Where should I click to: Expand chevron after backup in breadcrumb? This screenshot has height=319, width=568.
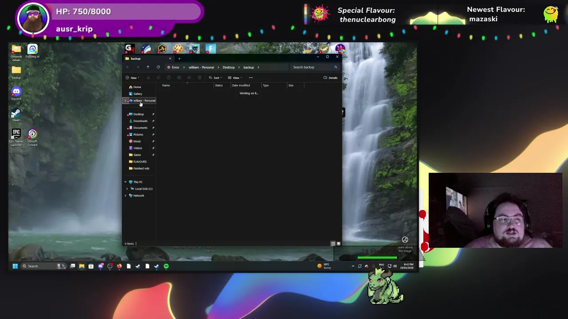click(258, 67)
